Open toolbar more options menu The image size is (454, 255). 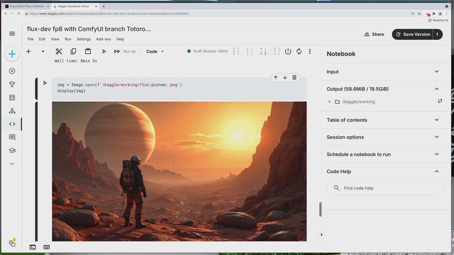310,51
